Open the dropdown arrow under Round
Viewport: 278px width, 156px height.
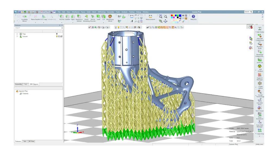coord(62,23)
